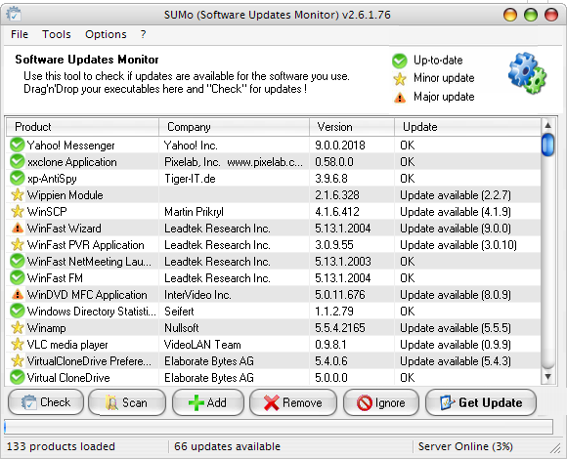Select the WinSCP product name
This screenshot has width=567, height=459.
pos(47,212)
